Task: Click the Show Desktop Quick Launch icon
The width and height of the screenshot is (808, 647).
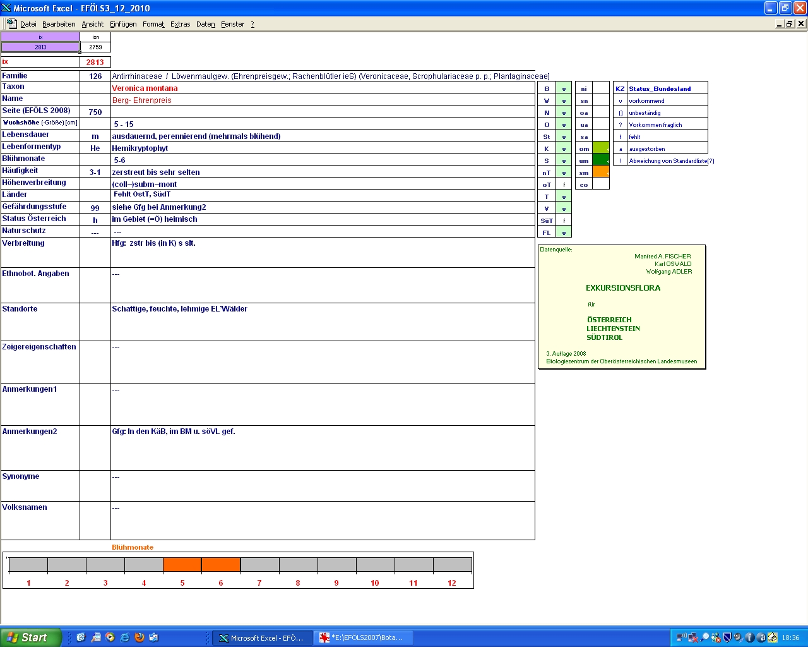Action: click(81, 638)
